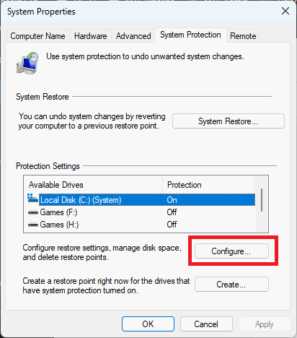Open Configure restore settings button
The image size is (297, 338).
pyautogui.click(x=231, y=251)
